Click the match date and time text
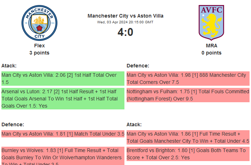Screen dimensions: 251x165 [x=126, y=22]
